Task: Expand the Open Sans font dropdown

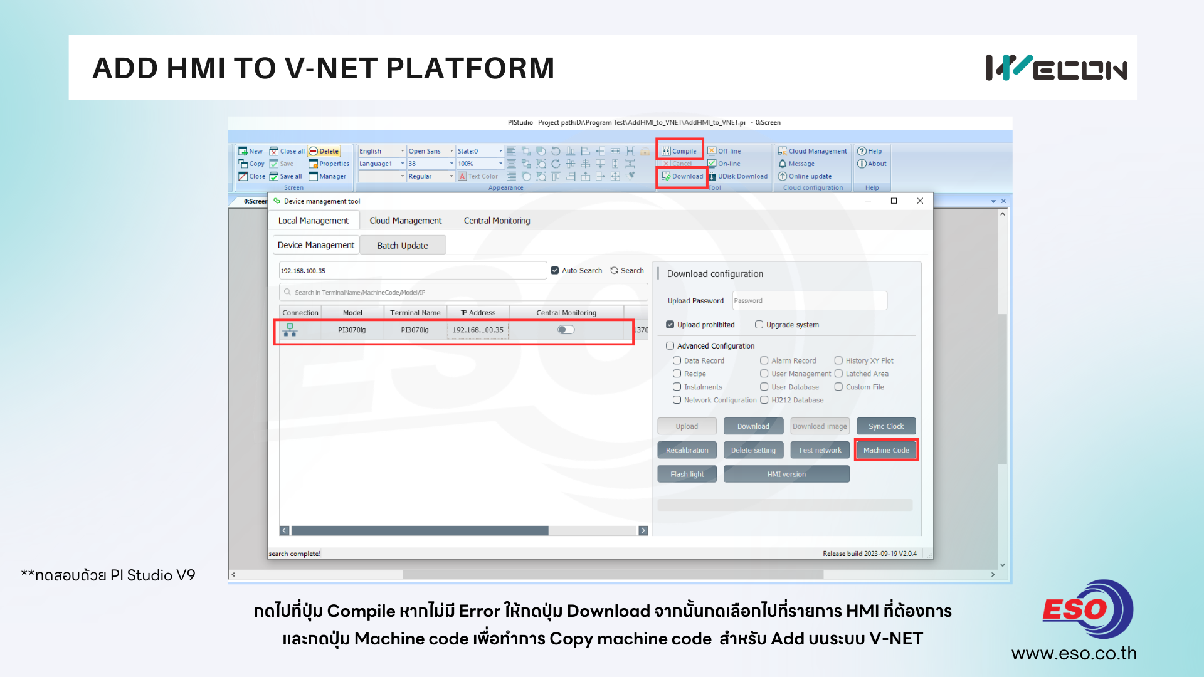Action: click(x=451, y=151)
